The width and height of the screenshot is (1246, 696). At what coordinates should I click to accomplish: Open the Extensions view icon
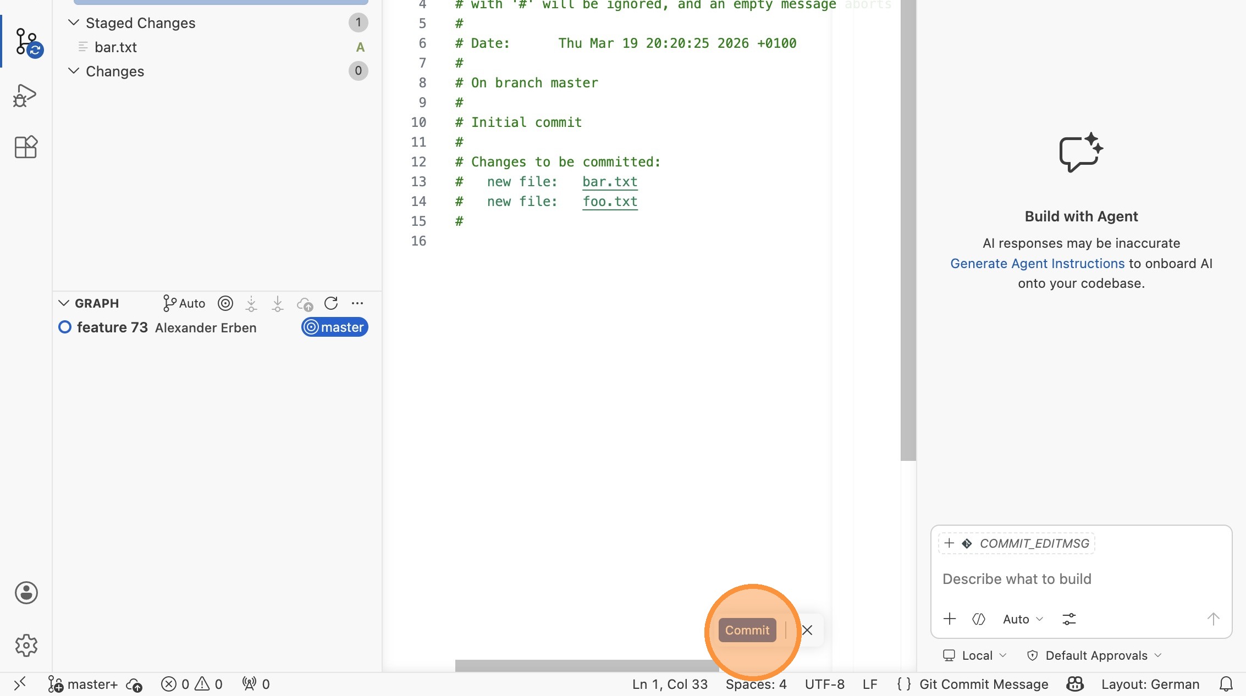25,147
